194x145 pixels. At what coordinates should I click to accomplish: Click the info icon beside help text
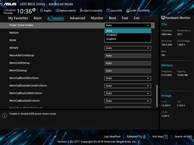(5, 115)
